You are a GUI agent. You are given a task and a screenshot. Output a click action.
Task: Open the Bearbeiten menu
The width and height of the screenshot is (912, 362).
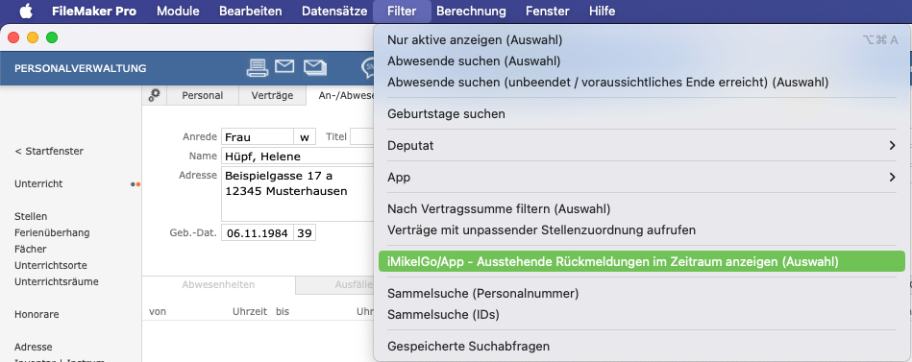[x=251, y=11]
